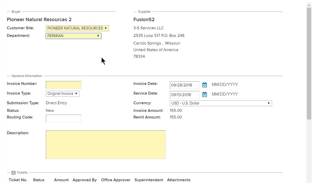Open the Customer Site dropdown
The width and height of the screenshot is (326, 183).
click(77, 28)
